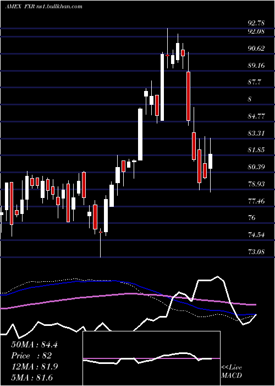Screen dimensions: 275x386
Task: Click the long red candle below 89.16
Action: [x=188, y=96]
